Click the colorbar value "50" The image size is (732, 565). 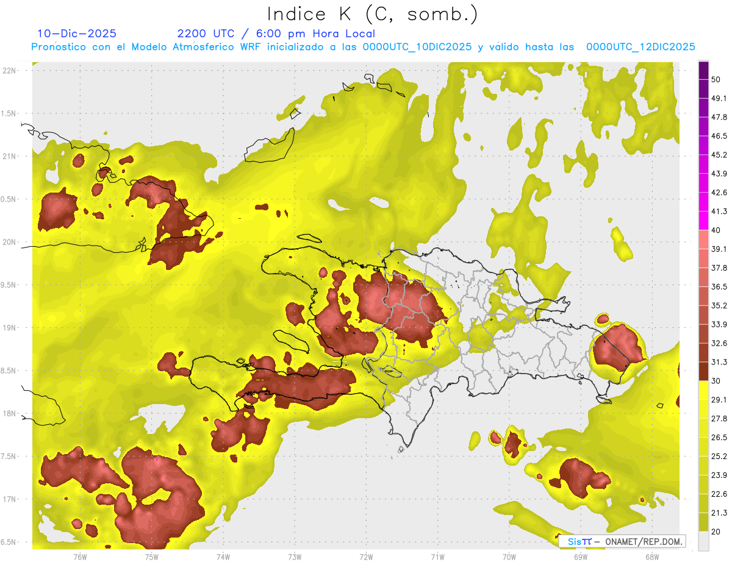(716, 79)
